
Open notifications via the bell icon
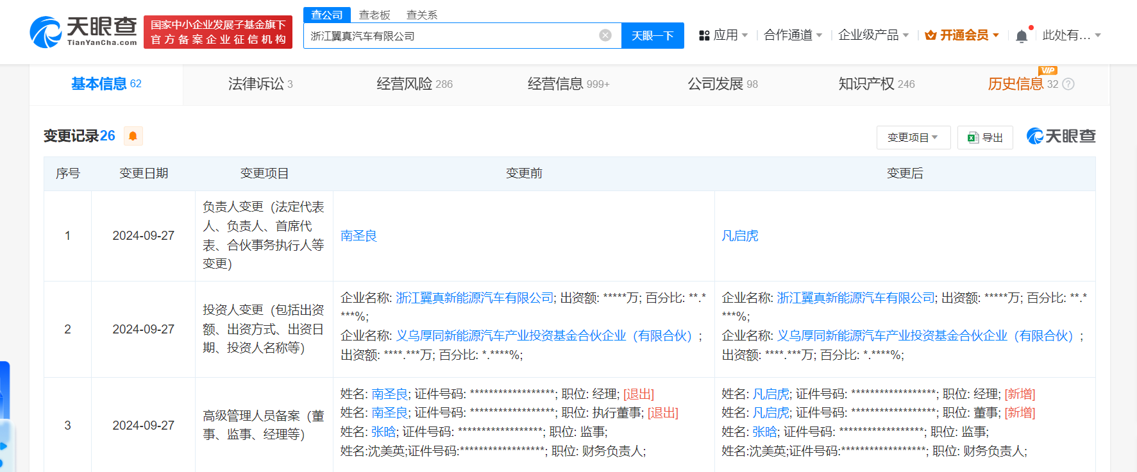(1022, 36)
